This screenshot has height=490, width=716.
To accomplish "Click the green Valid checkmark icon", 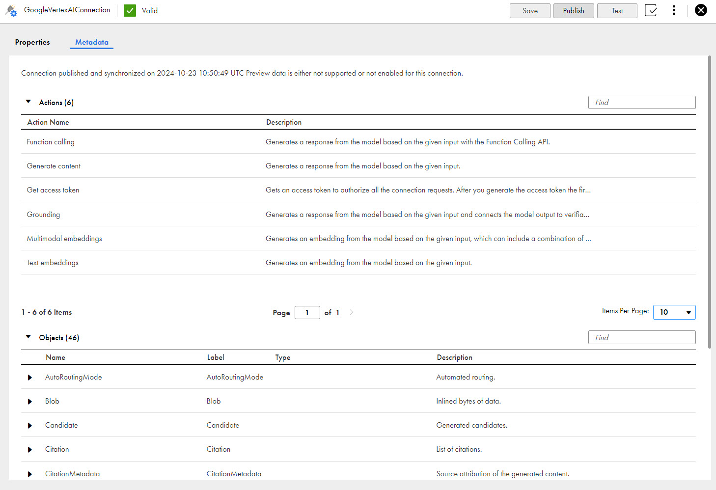I will tap(130, 10).
